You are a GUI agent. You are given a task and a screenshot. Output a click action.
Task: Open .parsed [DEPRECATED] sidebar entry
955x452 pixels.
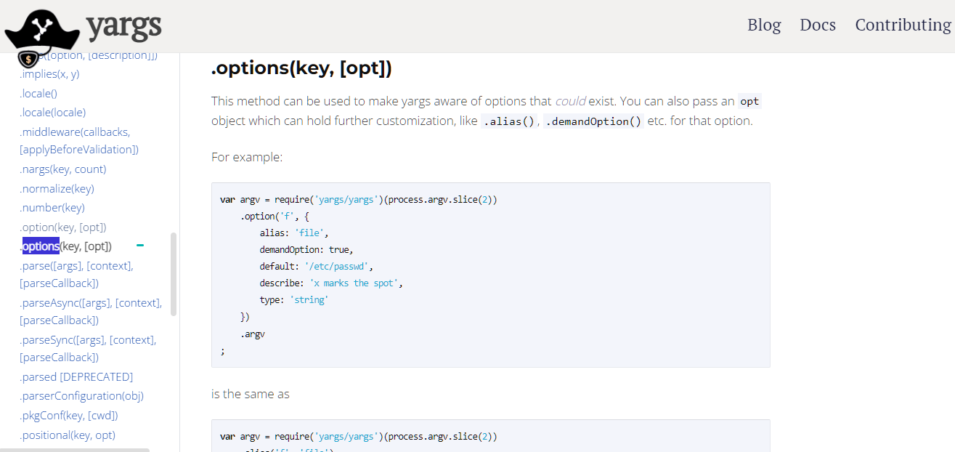[x=76, y=376]
